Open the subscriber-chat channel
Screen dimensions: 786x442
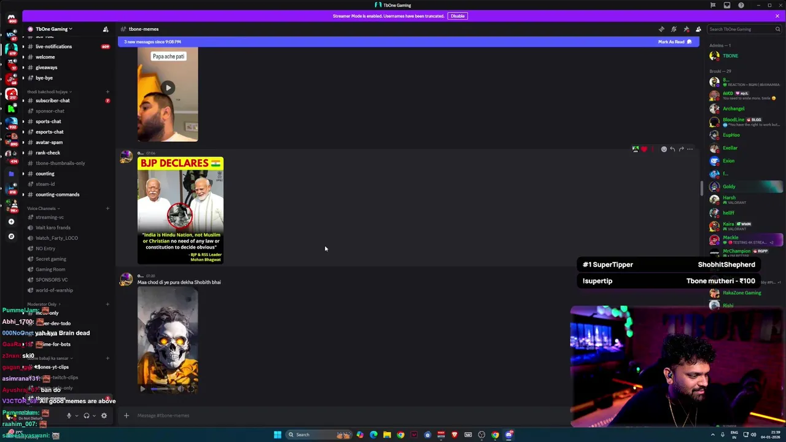click(x=52, y=101)
